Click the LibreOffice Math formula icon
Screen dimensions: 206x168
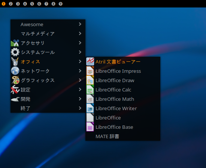tap(90, 99)
